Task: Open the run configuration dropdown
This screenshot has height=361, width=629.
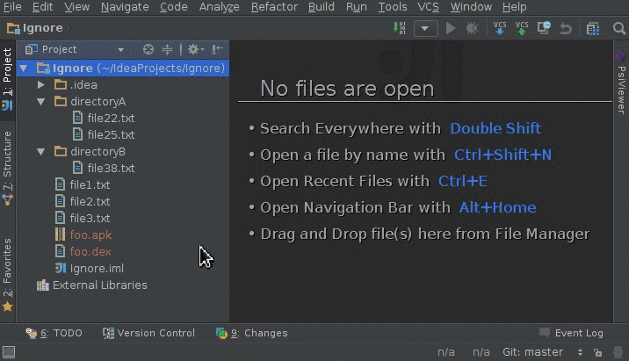Action: [x=425, y=28]
